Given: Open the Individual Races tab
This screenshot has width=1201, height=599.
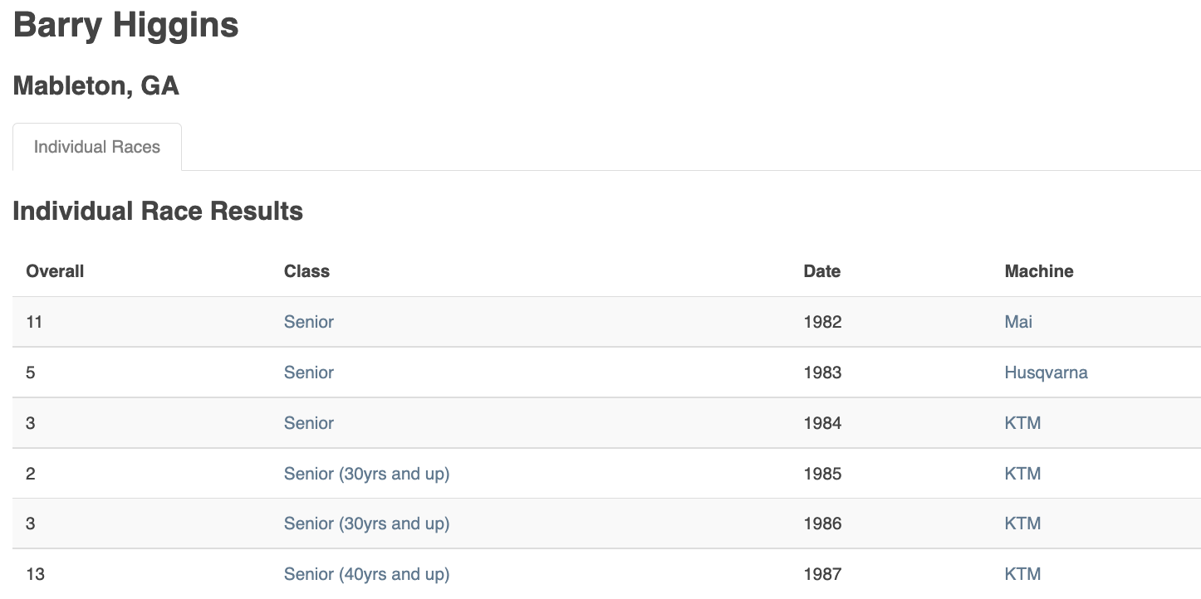Looking at the screenshot, I should [x=97, y=147].
